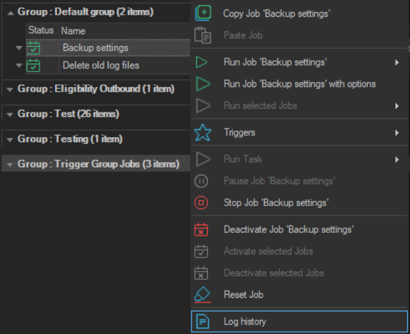Select Log history from context menu
Image resolution: width=410 pixels, height=334 pixels.
click(245, 322)
